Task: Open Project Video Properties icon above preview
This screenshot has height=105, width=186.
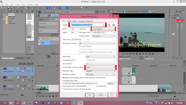Action: pyautogui.click(x=111, y=11)
